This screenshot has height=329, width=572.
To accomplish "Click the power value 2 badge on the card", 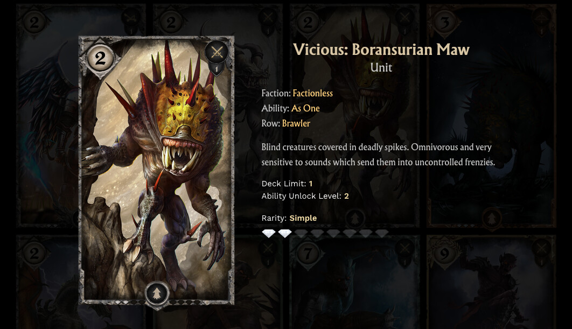I will point(100,58).
